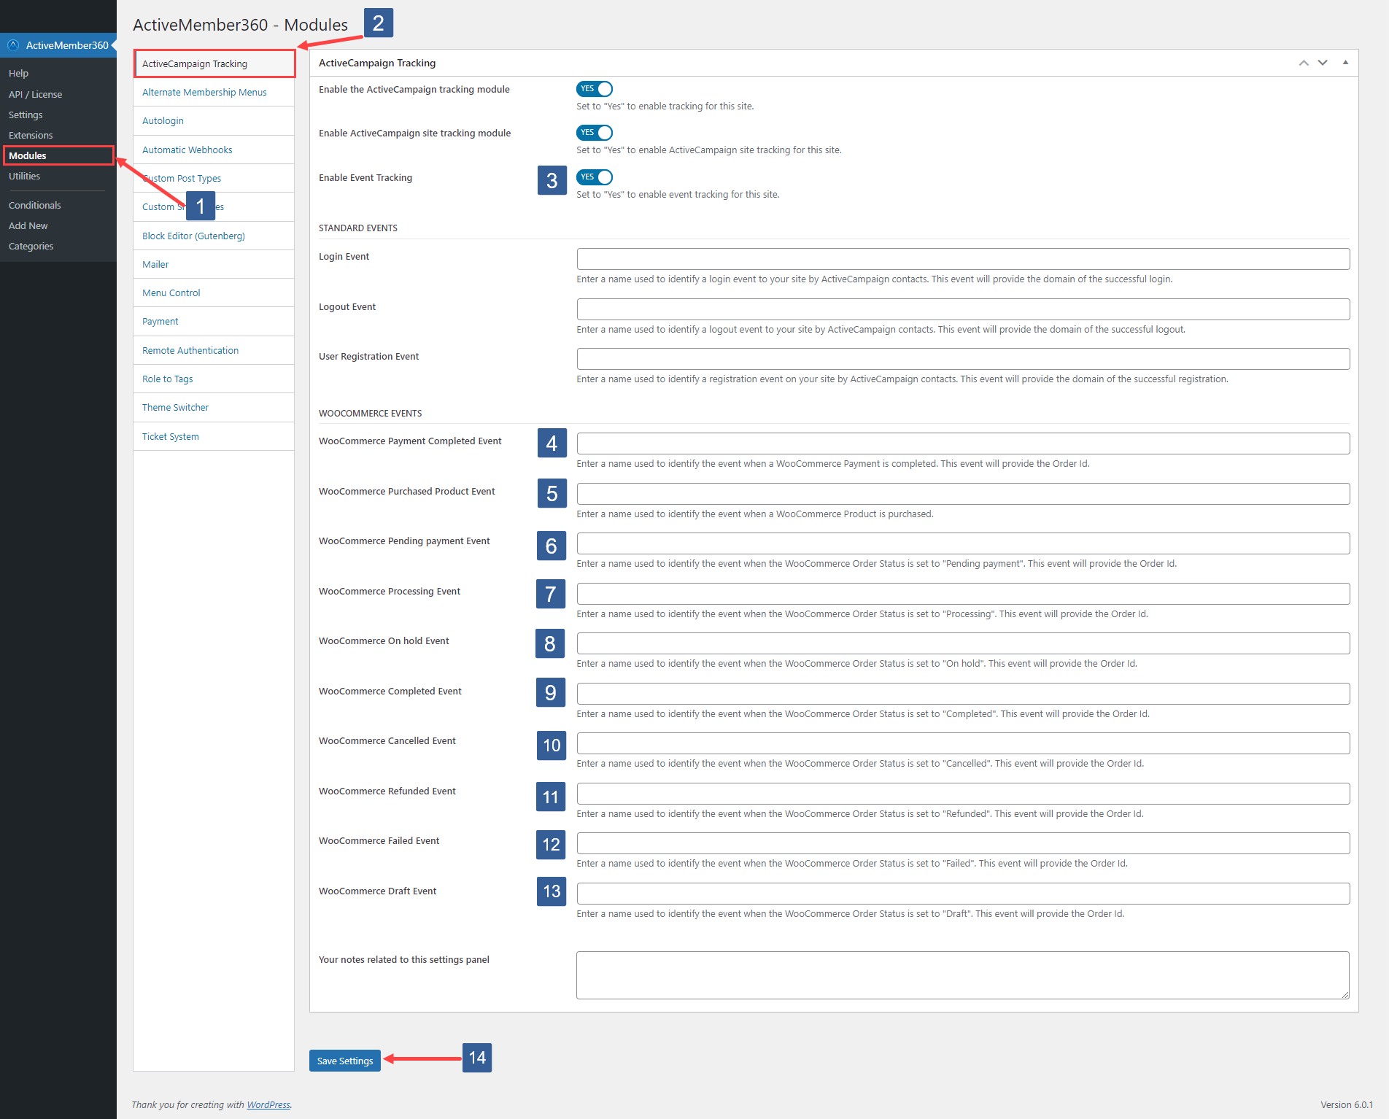Click Add New in the sidebar
This screenshot has width=1389, height=1119.
click(x=28, y=225)
